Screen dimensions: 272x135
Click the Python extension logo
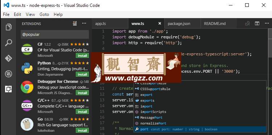coord(27,68)
